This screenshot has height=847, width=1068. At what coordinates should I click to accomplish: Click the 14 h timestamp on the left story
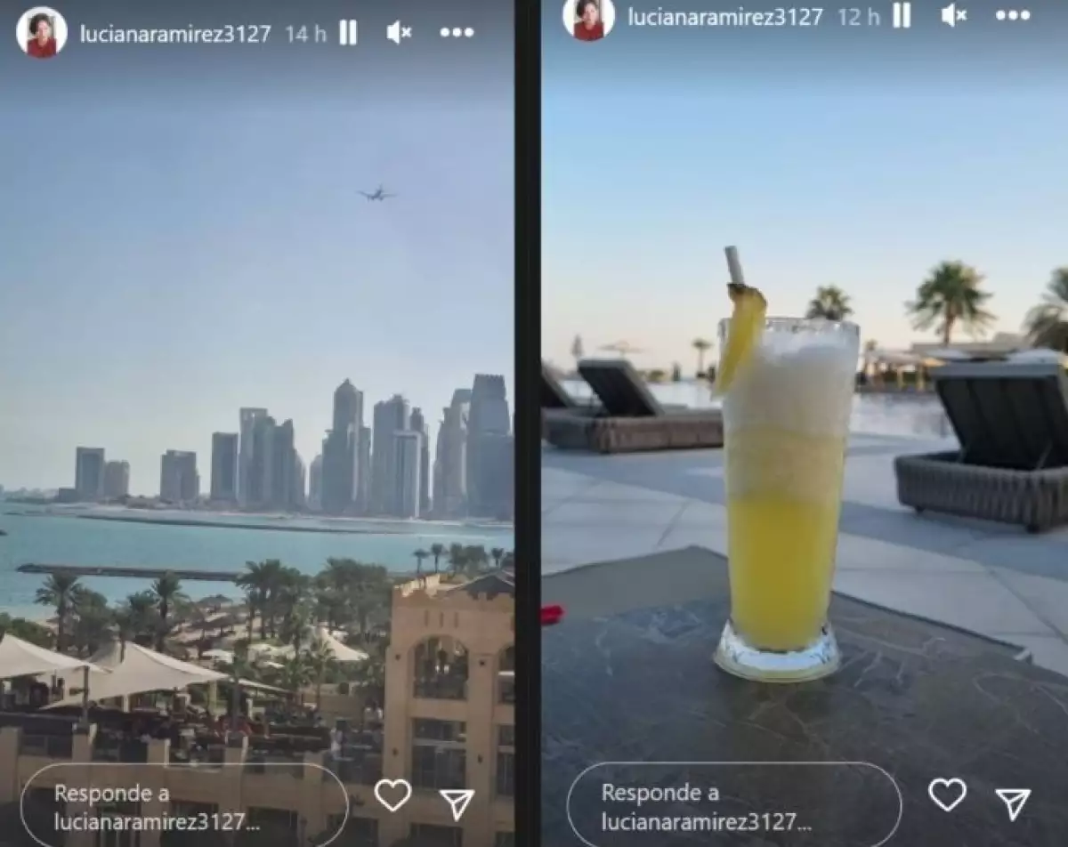click(x=305, y=34)
